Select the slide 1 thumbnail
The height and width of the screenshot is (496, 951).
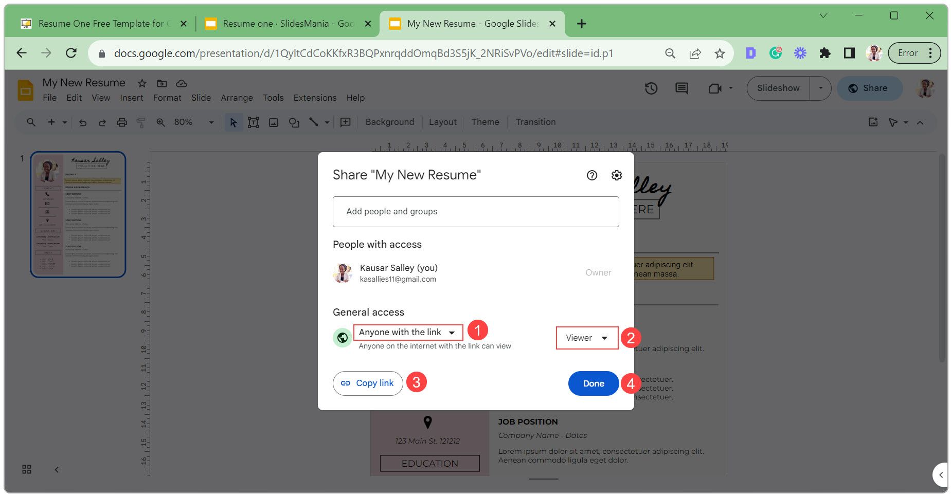(x=78, y=214)
